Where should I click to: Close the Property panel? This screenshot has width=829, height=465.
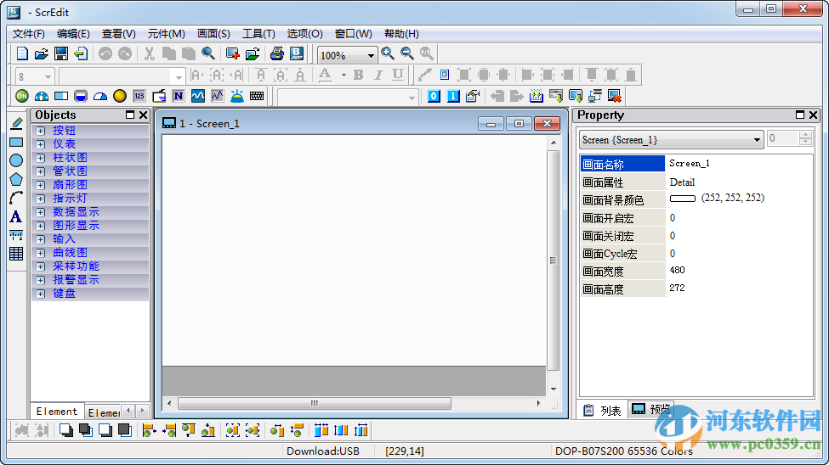(x=813, y=115)
